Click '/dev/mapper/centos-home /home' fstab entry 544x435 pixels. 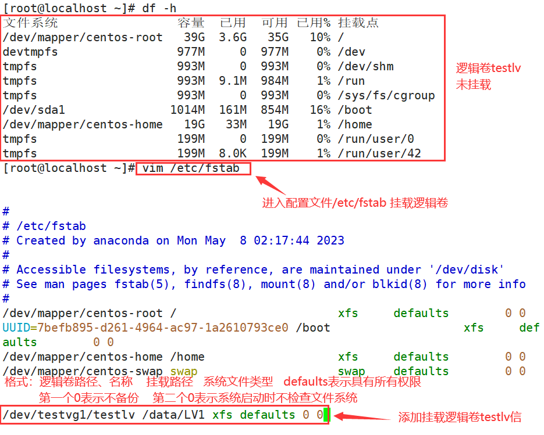[264, 357]
